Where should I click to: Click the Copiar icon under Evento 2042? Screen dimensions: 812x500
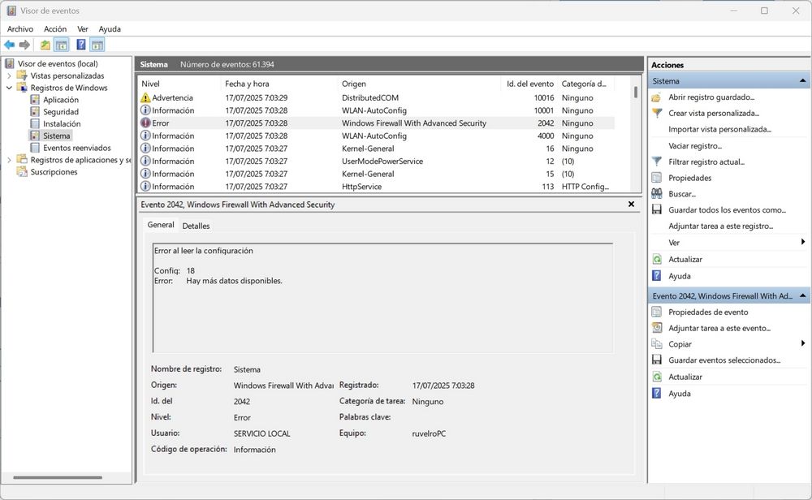click(x=658, y=343)
